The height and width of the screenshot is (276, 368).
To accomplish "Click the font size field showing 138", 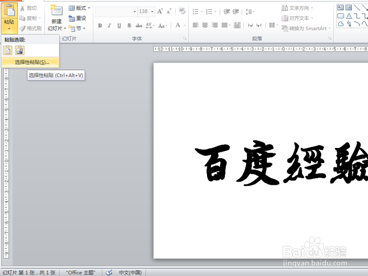I will coord(144,11).
